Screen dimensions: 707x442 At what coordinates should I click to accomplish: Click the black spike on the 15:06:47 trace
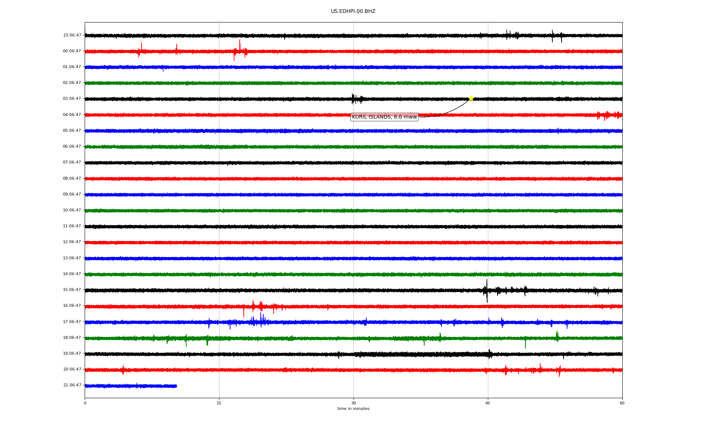click(486, 291)
